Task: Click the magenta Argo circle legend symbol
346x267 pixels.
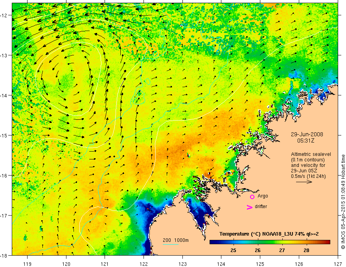Action: [x=252, y=197]
